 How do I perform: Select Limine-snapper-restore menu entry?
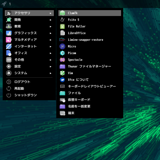[85, 40]
